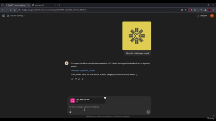Reload the current page

coord(10,10)
